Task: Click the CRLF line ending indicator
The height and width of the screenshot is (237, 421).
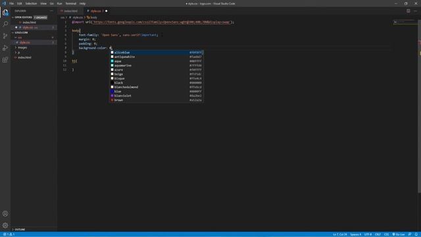Action: 378,234
